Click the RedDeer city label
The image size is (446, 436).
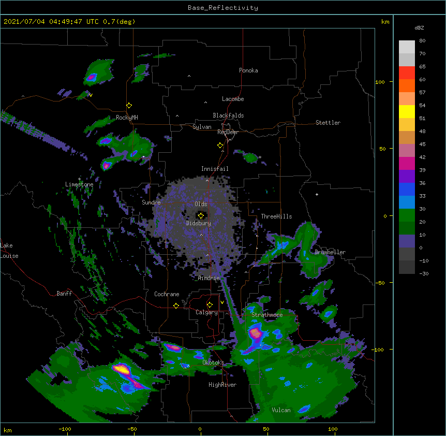pos(228,132)
